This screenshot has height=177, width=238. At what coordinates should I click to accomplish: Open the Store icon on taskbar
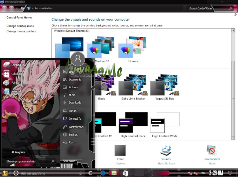click(125, 173)
